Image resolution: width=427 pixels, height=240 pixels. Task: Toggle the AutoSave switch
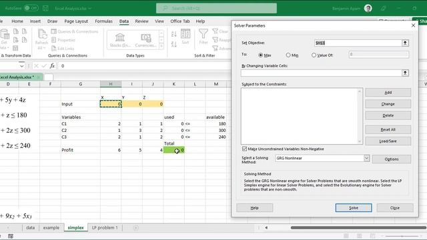(x=31, y=8)
